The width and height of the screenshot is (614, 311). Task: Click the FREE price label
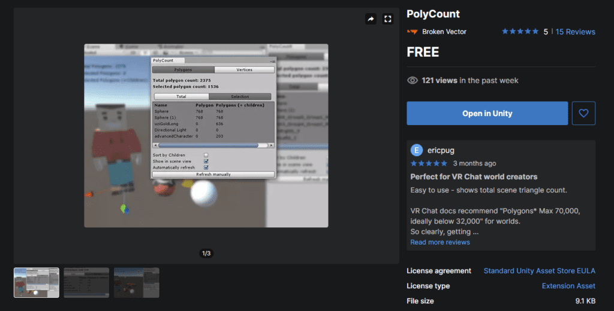point(423,52)
